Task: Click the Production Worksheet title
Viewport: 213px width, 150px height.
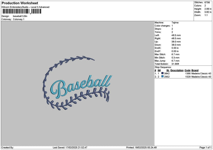Action: coord(20,3)
